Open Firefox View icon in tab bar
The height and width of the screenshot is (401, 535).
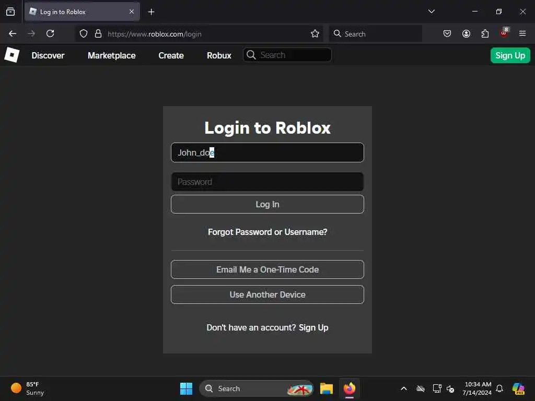point(10,11)
